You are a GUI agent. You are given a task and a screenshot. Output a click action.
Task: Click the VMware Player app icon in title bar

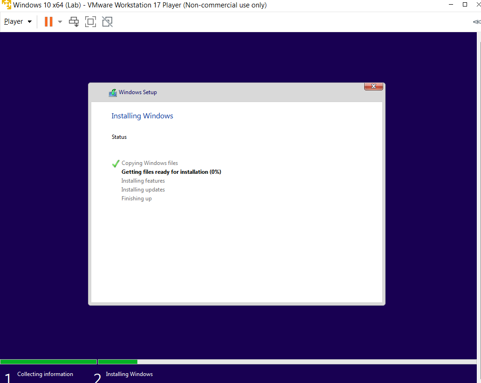coord(6,5)
